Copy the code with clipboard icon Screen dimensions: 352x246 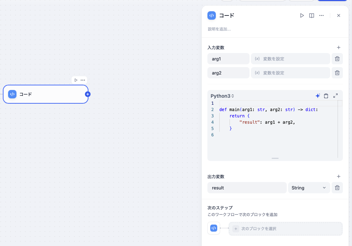[326, 96]
